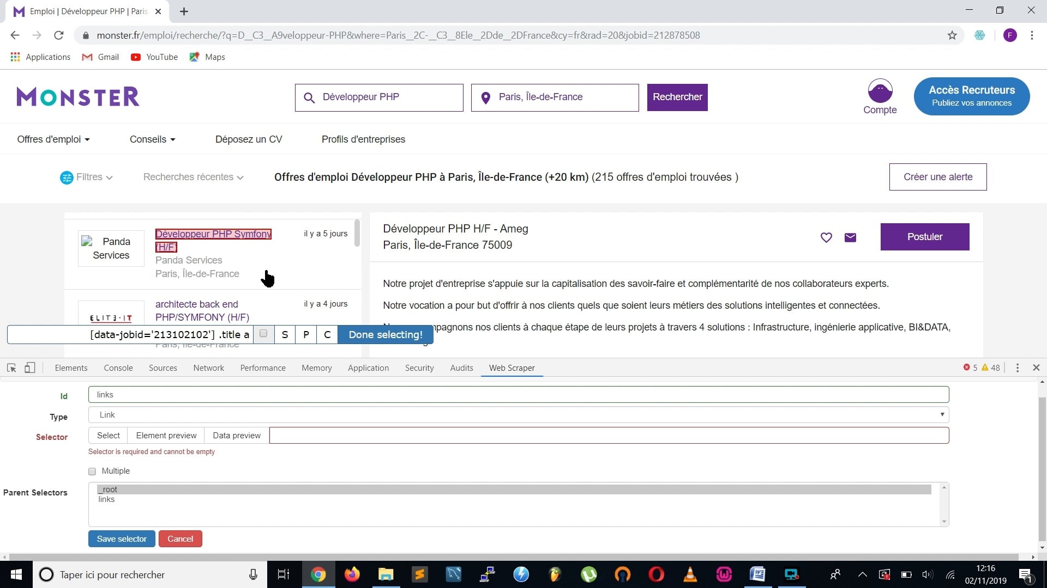Open new browser tab plus button

coord(184,11)
